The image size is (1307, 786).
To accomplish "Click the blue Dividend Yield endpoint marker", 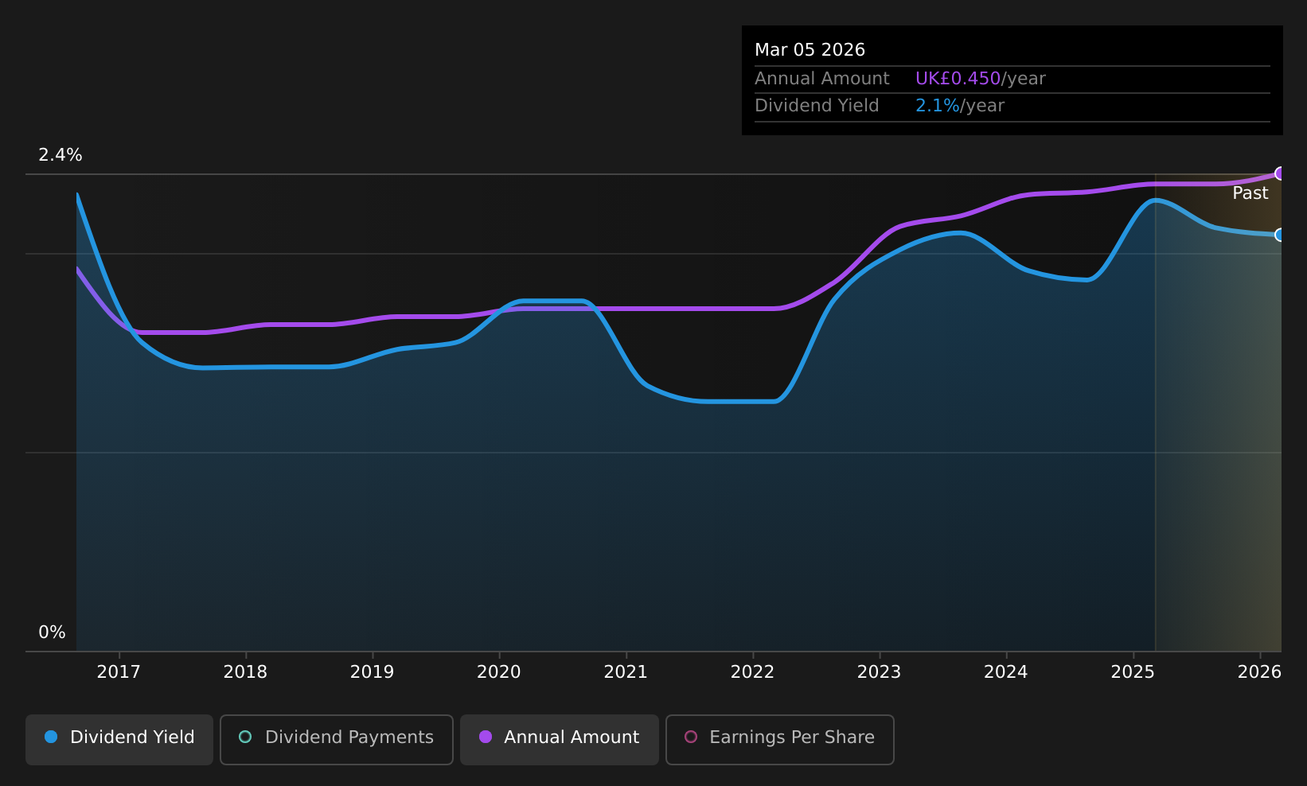I will [x=1280, y=235].
